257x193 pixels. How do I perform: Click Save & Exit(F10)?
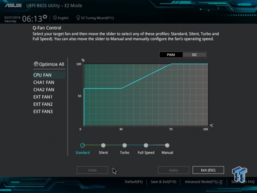(163, 182)
